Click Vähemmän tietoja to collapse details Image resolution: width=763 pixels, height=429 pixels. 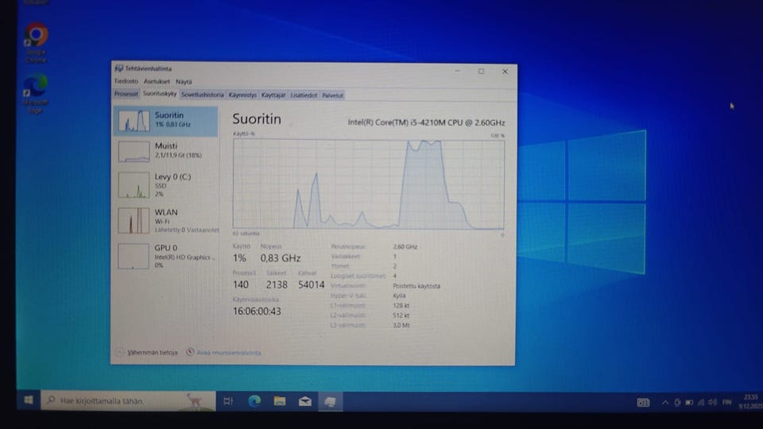[153, 352]
